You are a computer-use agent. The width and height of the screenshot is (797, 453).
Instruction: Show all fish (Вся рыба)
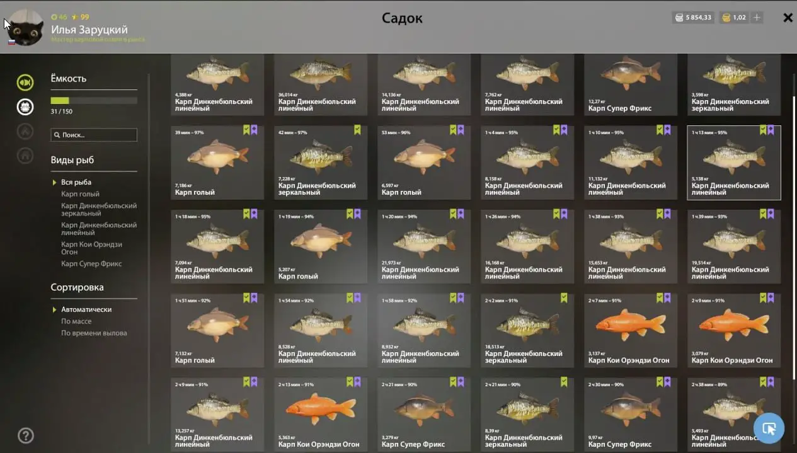click(x=76, y=182)
